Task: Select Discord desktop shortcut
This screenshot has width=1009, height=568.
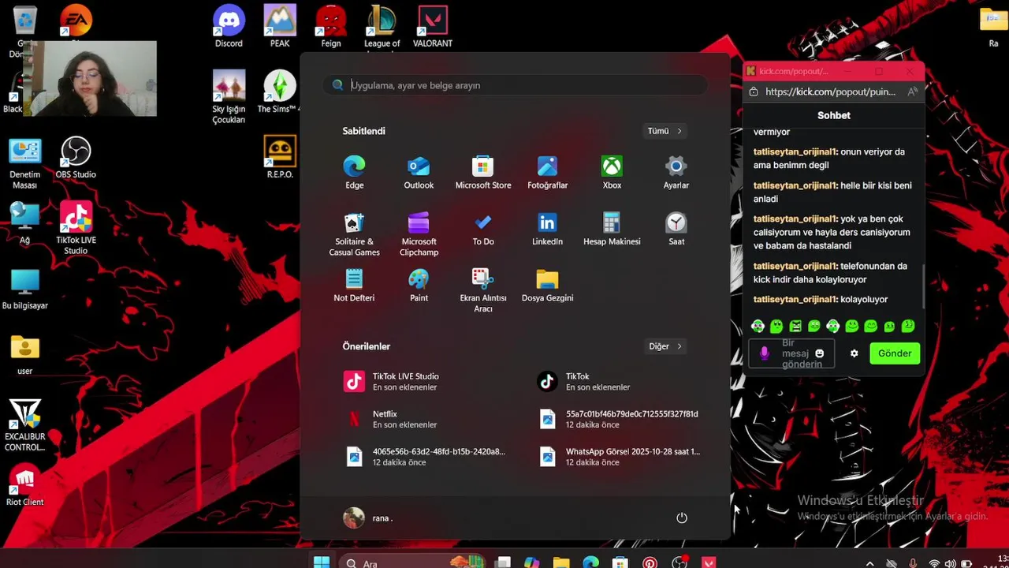Action: [x=229, y=26]
